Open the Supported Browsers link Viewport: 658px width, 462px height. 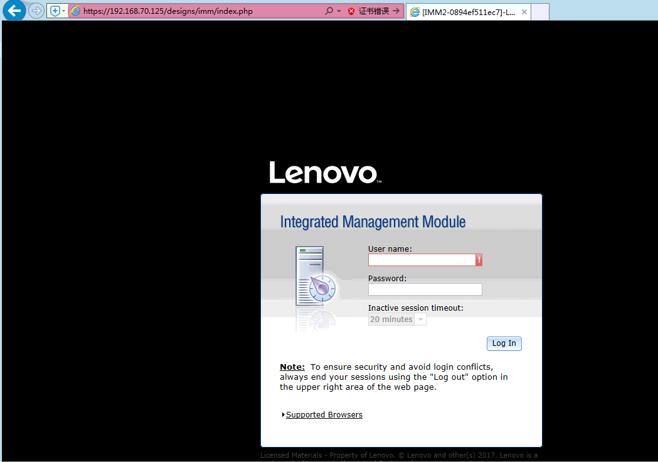324,414
